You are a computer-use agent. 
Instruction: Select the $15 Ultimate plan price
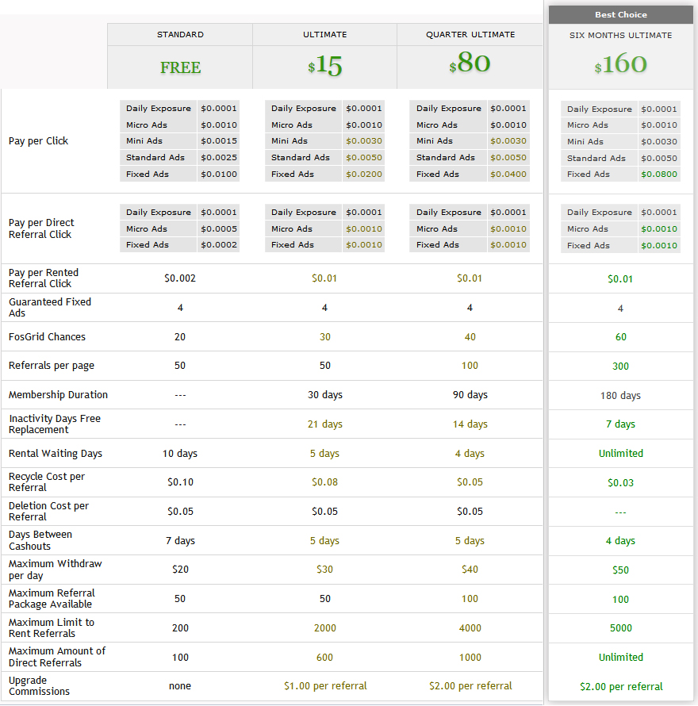click(x=325, y=67)
